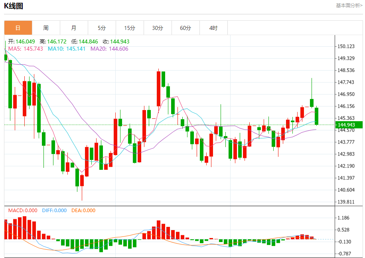Click the 147.743 price axis label
This screenshot has width=365, height=258.
tap(346, 83)
